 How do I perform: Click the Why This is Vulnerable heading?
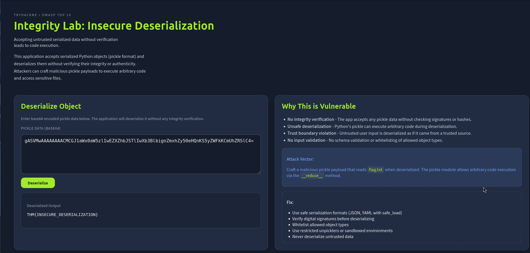click(x=319, y=106)
